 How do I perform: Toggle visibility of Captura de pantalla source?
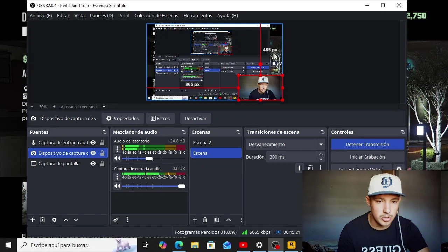pyautogui.click(x=93, y=163)
